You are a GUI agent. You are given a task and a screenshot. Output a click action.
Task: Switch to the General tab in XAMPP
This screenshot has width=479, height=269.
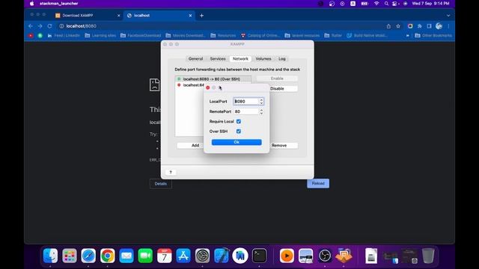[195, 58]
